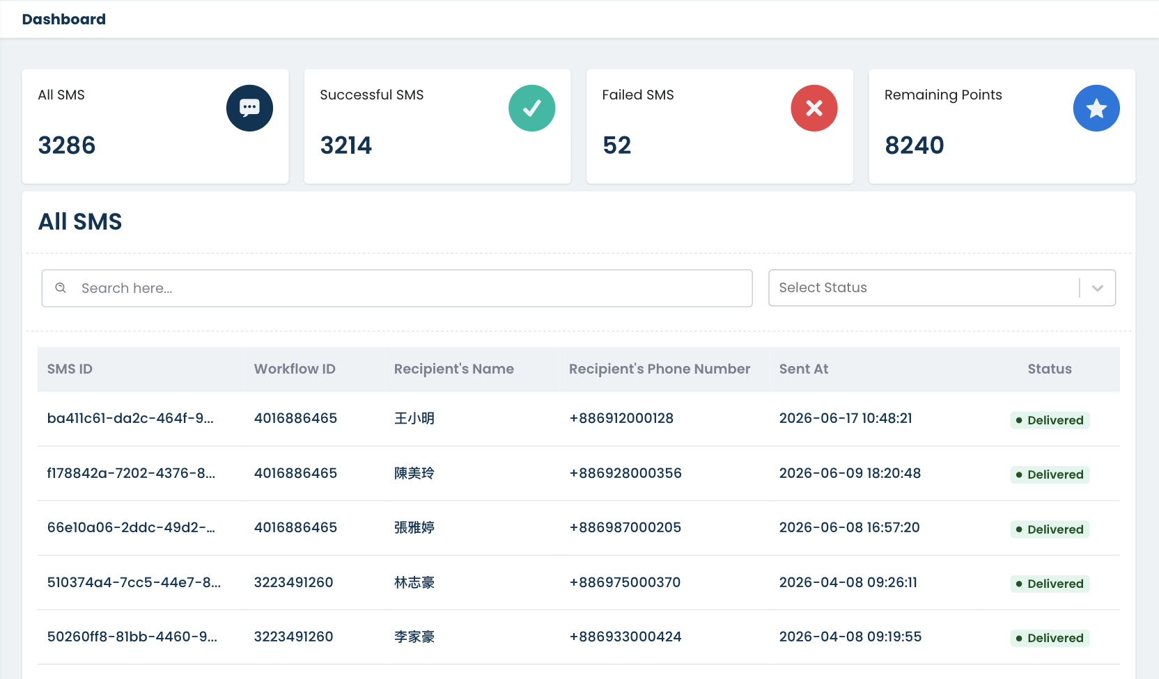Click the All SMS chat bubble icon
Viewport: 1159px width, 679px height.
coord(249,108)
